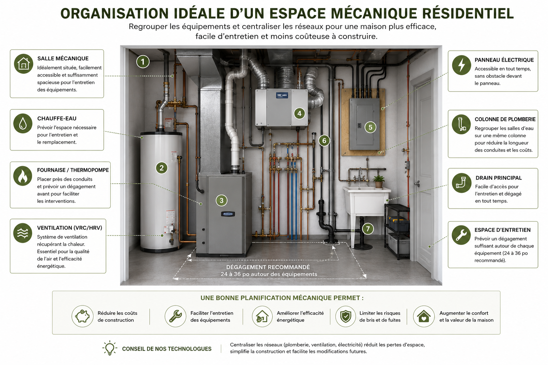Click the Centraliser les réseaux advice text

327,348
